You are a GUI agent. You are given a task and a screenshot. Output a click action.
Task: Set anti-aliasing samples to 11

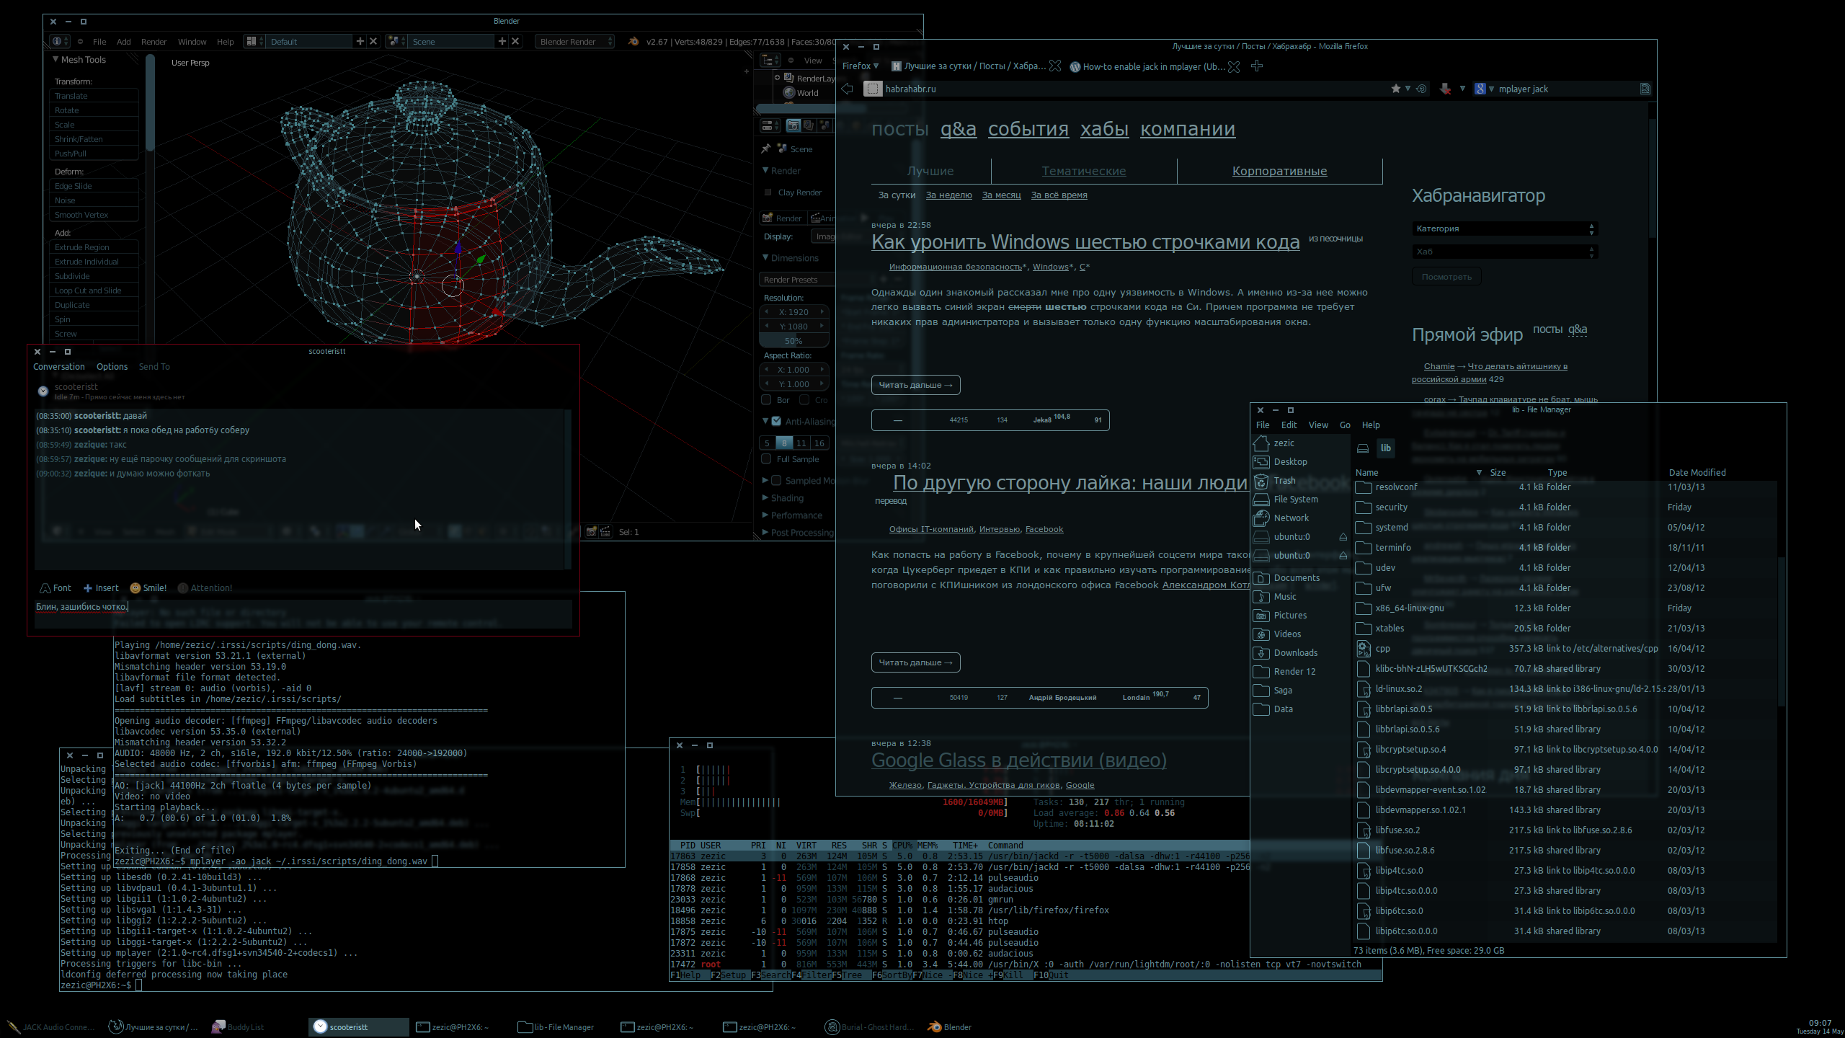[x=801, y=443]
